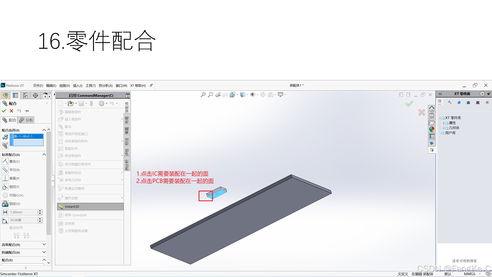Open the 插入(I) menu
The width and height of the screenshot is (492, 277).
(x=78, y=85)
